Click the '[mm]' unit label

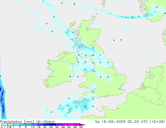click(29, 122)
